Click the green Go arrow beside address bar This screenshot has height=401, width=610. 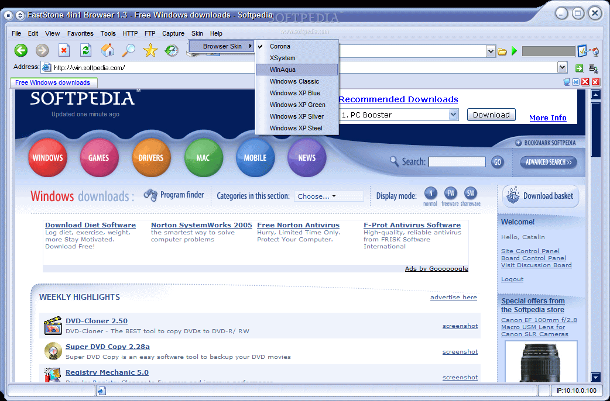coord(580,68)
